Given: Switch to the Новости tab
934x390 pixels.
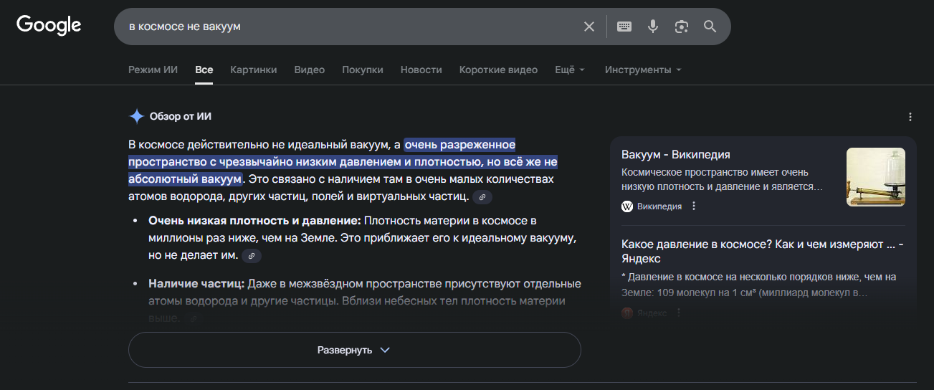Looking at the screenshot, I should [x=421, y=70].
